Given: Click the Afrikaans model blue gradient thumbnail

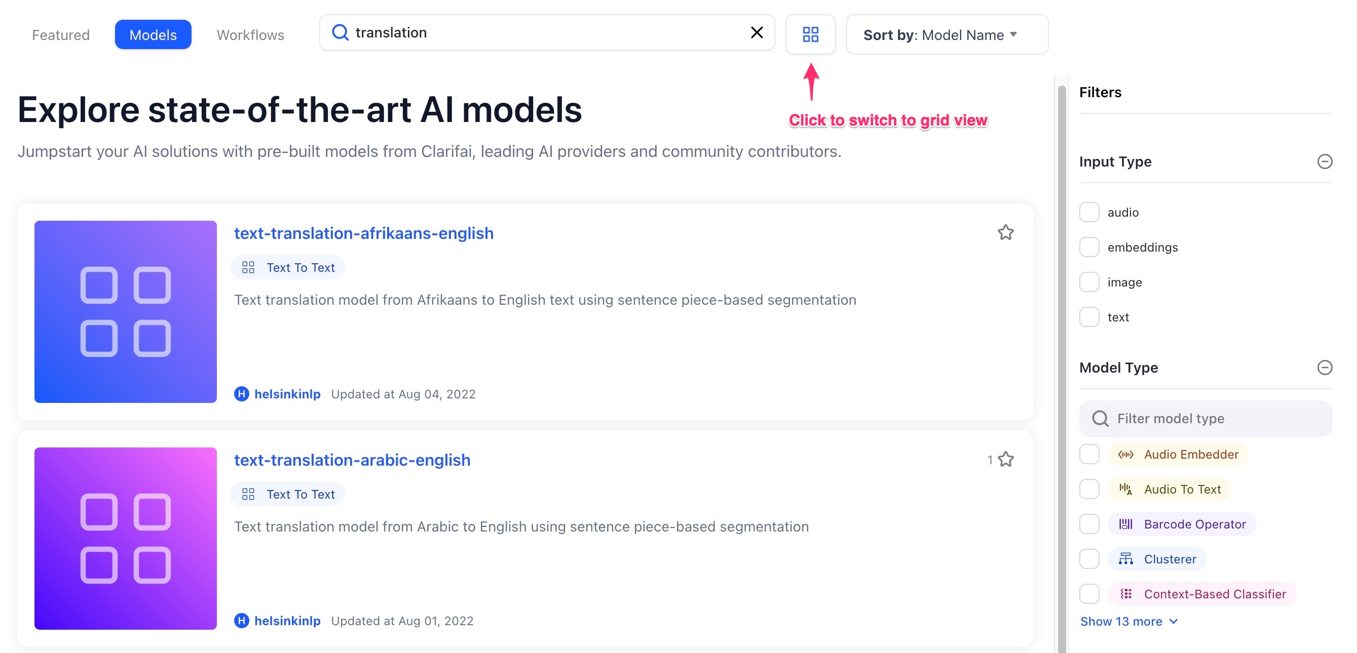Looking at the screenshot, I should 125,311.
